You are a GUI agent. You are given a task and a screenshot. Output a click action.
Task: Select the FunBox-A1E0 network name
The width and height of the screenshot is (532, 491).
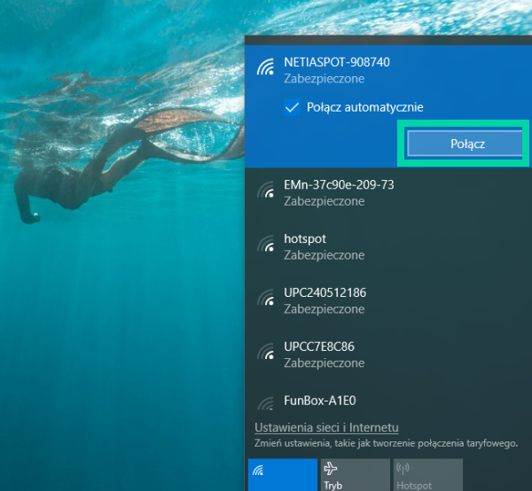point(320,401)
